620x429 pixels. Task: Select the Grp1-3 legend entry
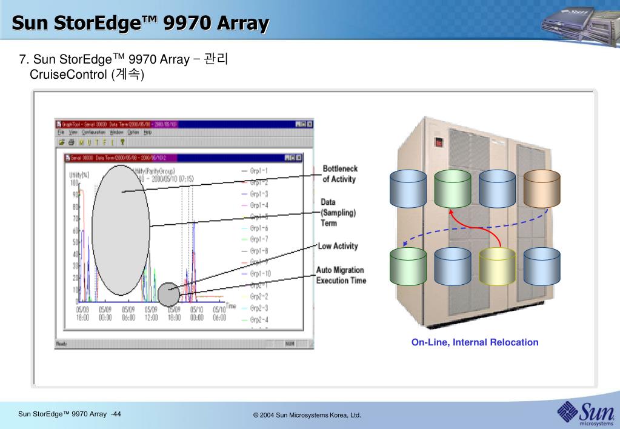(x=255, y=194)
